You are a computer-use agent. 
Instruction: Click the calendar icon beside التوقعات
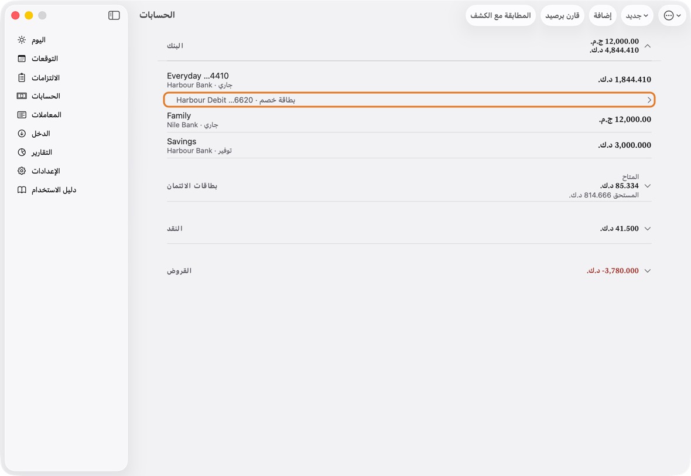[22, 59]
